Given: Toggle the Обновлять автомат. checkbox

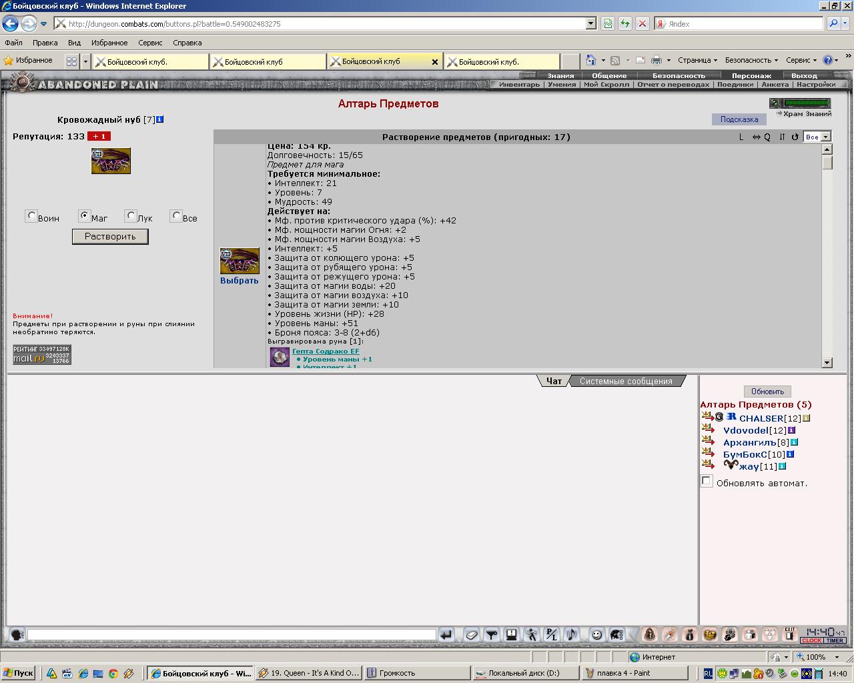Looking at the screenshot, I should pyautogui.click(x=707, y=481).
